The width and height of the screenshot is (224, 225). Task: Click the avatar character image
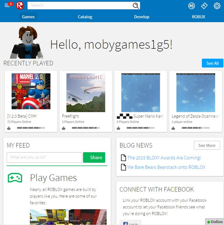27,42
